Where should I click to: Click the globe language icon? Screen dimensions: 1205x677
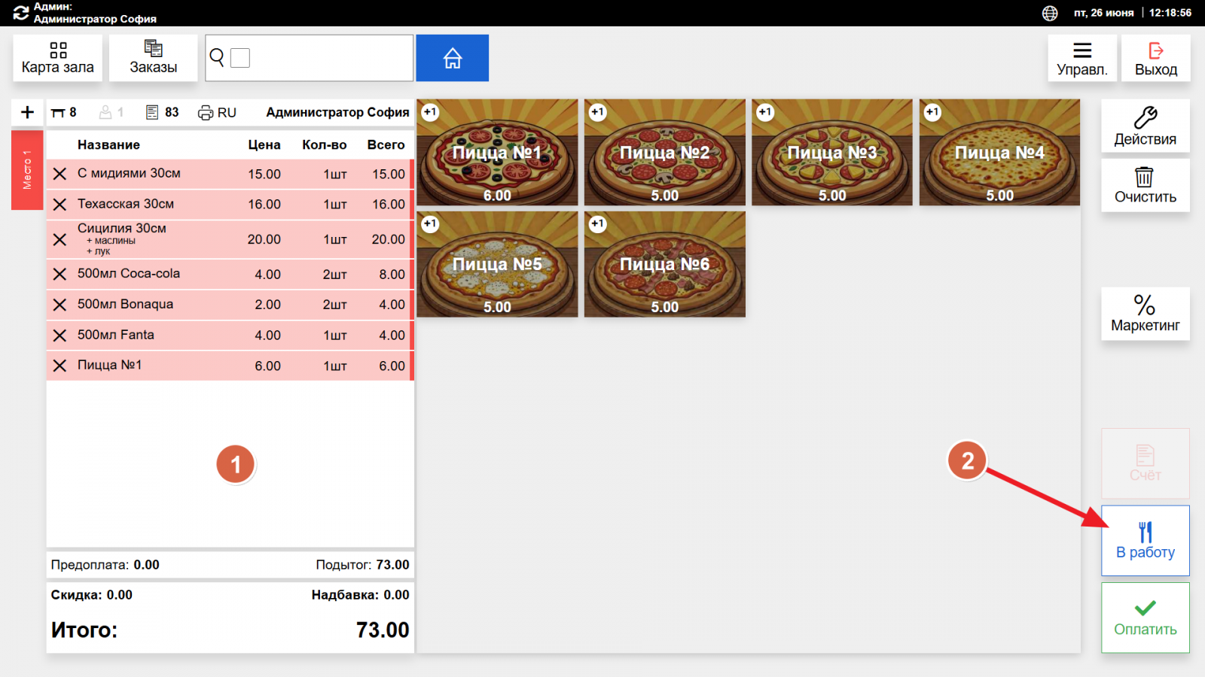1050,13
